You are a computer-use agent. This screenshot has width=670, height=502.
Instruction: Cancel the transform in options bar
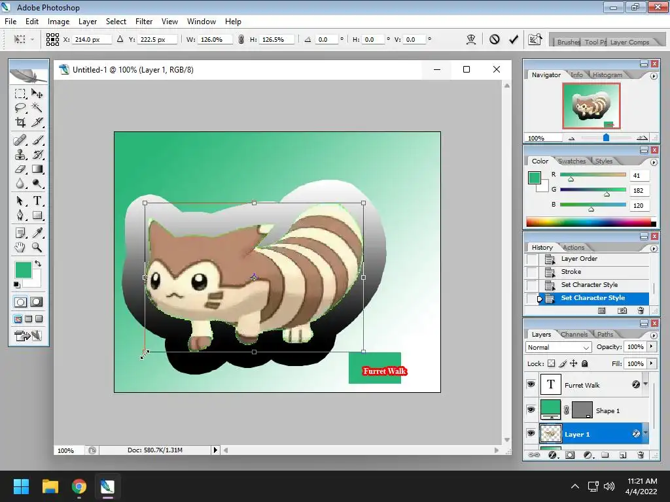click(x=495, y=39)
